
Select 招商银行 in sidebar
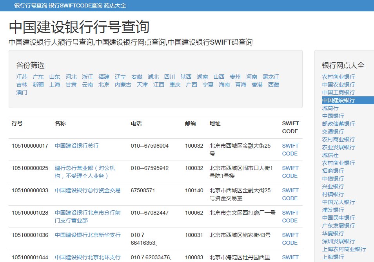[333, 171]
